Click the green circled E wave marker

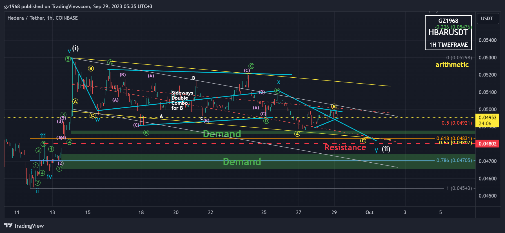click(277, 91)
